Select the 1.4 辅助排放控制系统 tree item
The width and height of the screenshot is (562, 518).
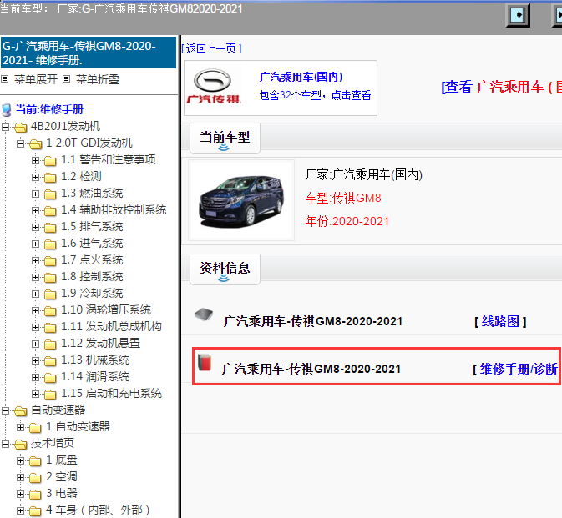pyautogui.click(x=114, y=209)
